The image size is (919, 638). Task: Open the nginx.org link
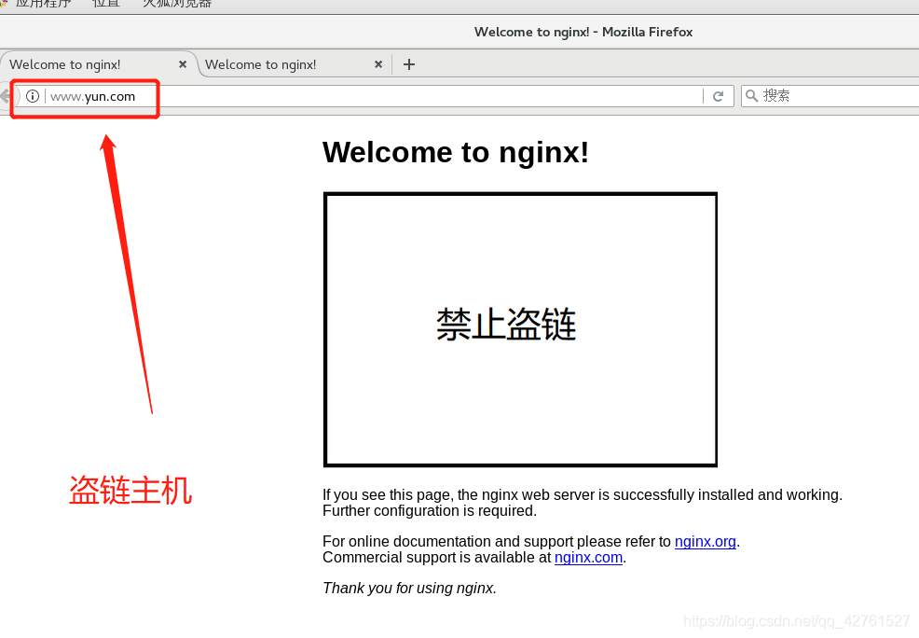(x=705, y=541)
